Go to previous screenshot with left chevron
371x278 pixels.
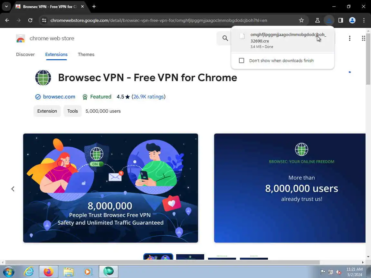click(13, 189)
